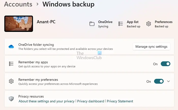This screenshot has width=178, height=110.
Task: Disable the Remember my preferences toggle
Action: (x=159, y=81)
